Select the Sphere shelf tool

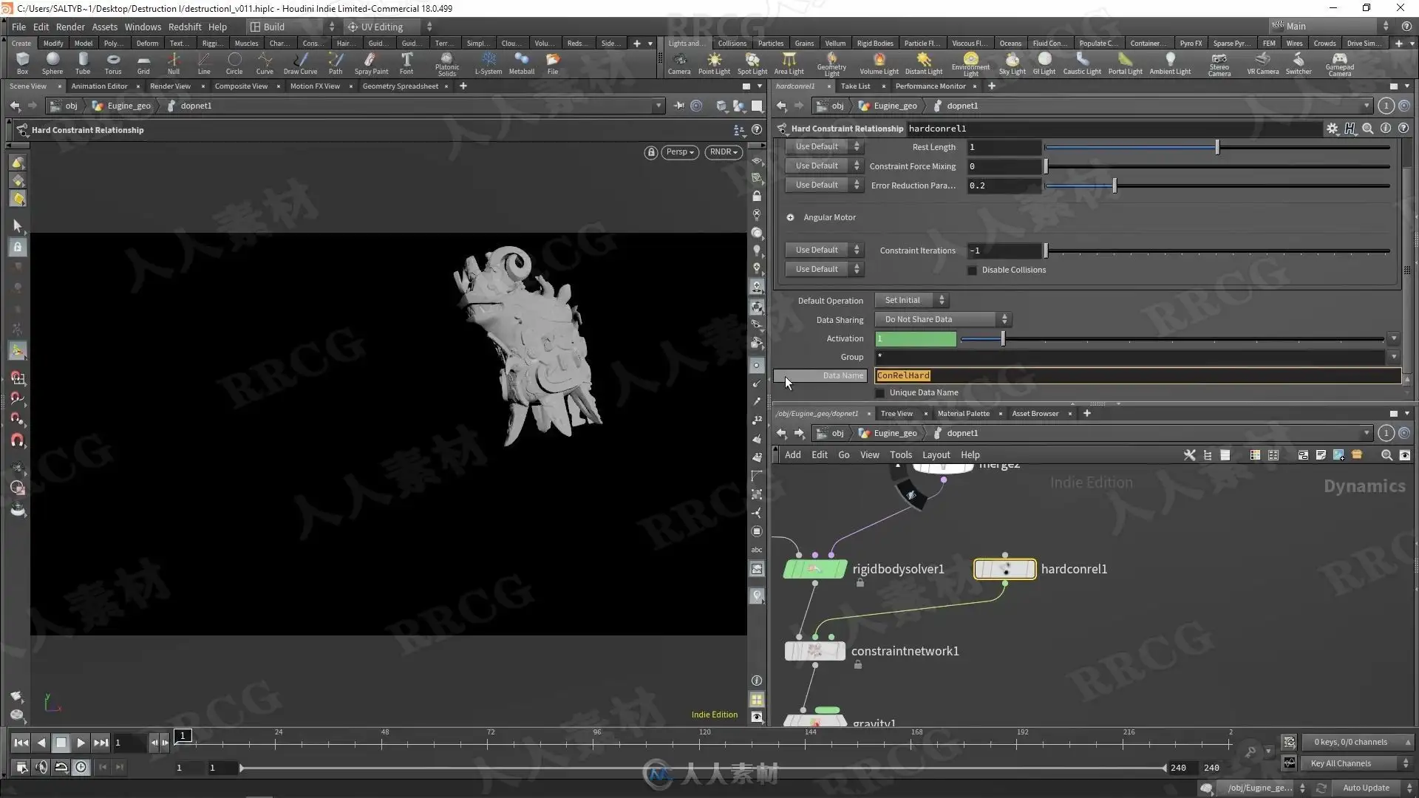point(52,63)
